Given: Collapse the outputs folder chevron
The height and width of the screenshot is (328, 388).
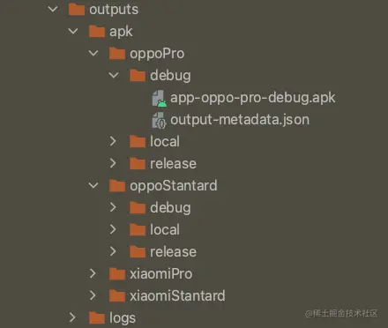Looking at the screenshot, I should (x=53, y=10).
